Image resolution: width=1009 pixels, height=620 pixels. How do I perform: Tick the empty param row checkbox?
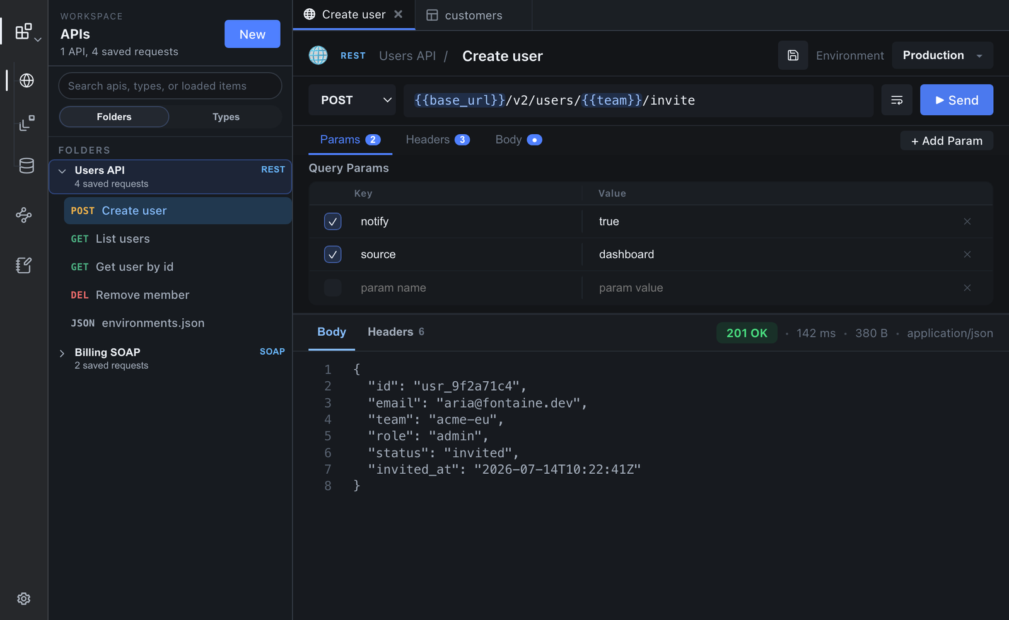[x=333, y=288]
